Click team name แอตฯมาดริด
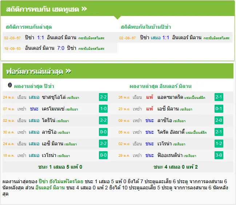This screenshot has width=236, height=205. coord(170,97)
